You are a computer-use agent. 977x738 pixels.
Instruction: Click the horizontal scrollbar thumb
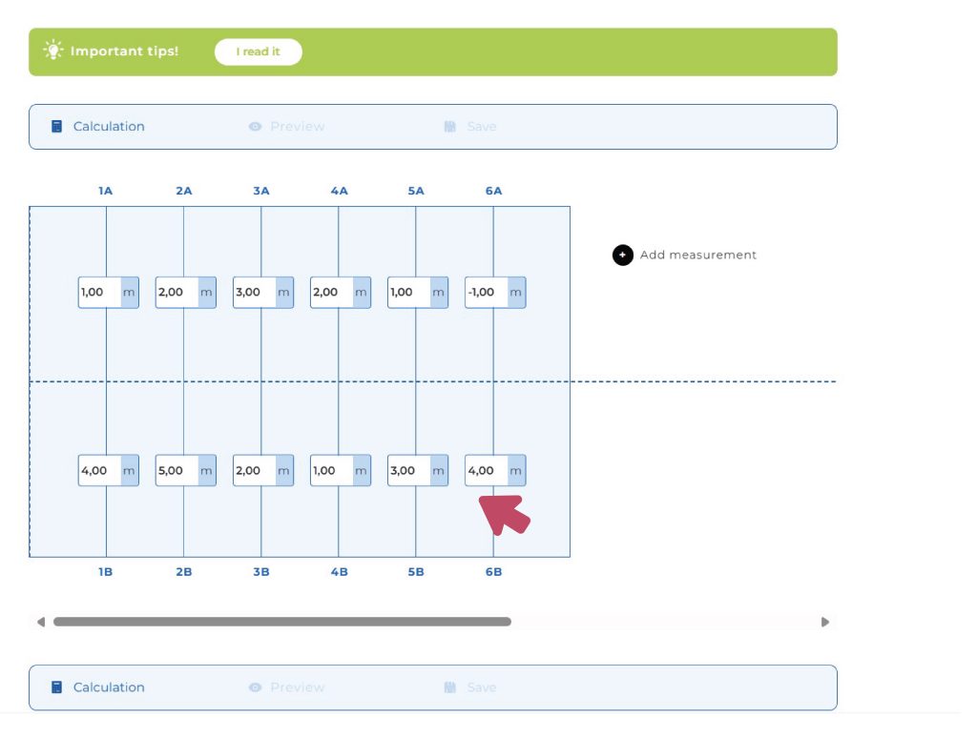coord(281,622)
